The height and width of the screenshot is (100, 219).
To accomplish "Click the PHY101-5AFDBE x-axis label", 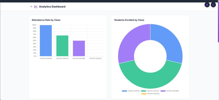I will [x=79, y=58].
